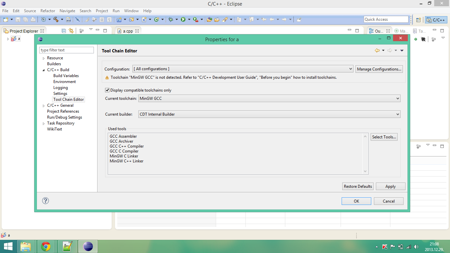Expand project a in Project Explorer
The height and width of the screenshot is (253, 450).
tap(8, 39)
